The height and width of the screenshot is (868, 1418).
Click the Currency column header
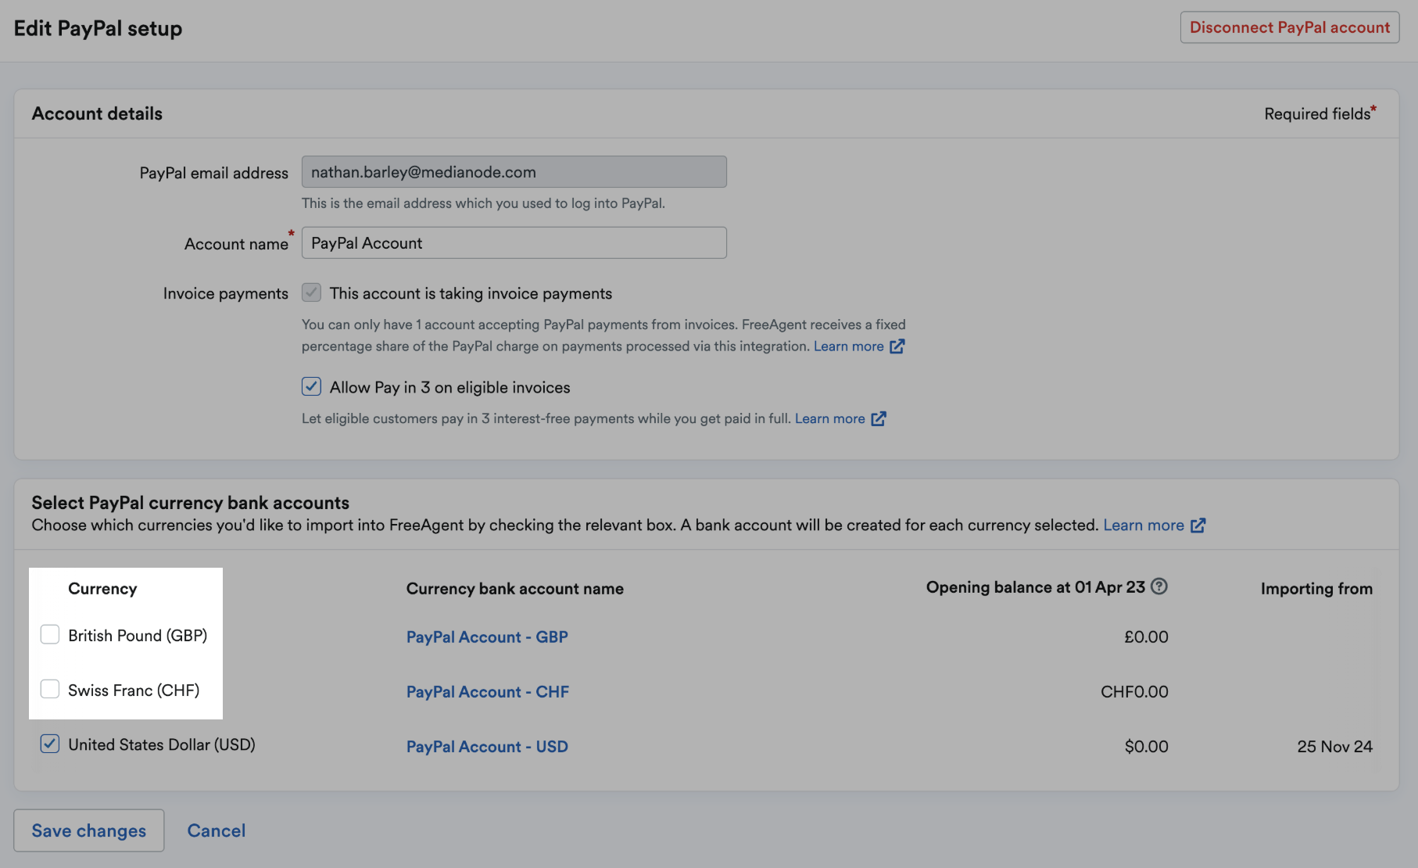pos(102,589)
